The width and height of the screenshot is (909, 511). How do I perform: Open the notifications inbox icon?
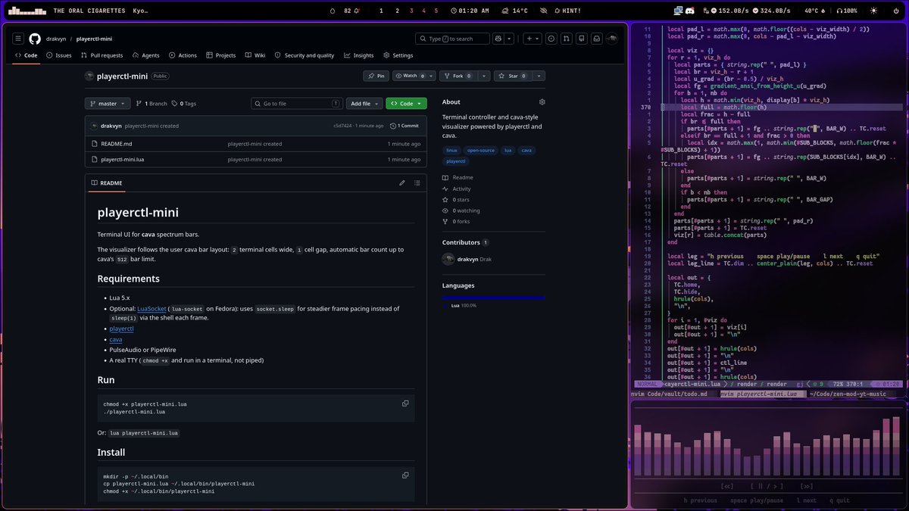[597, 39]
